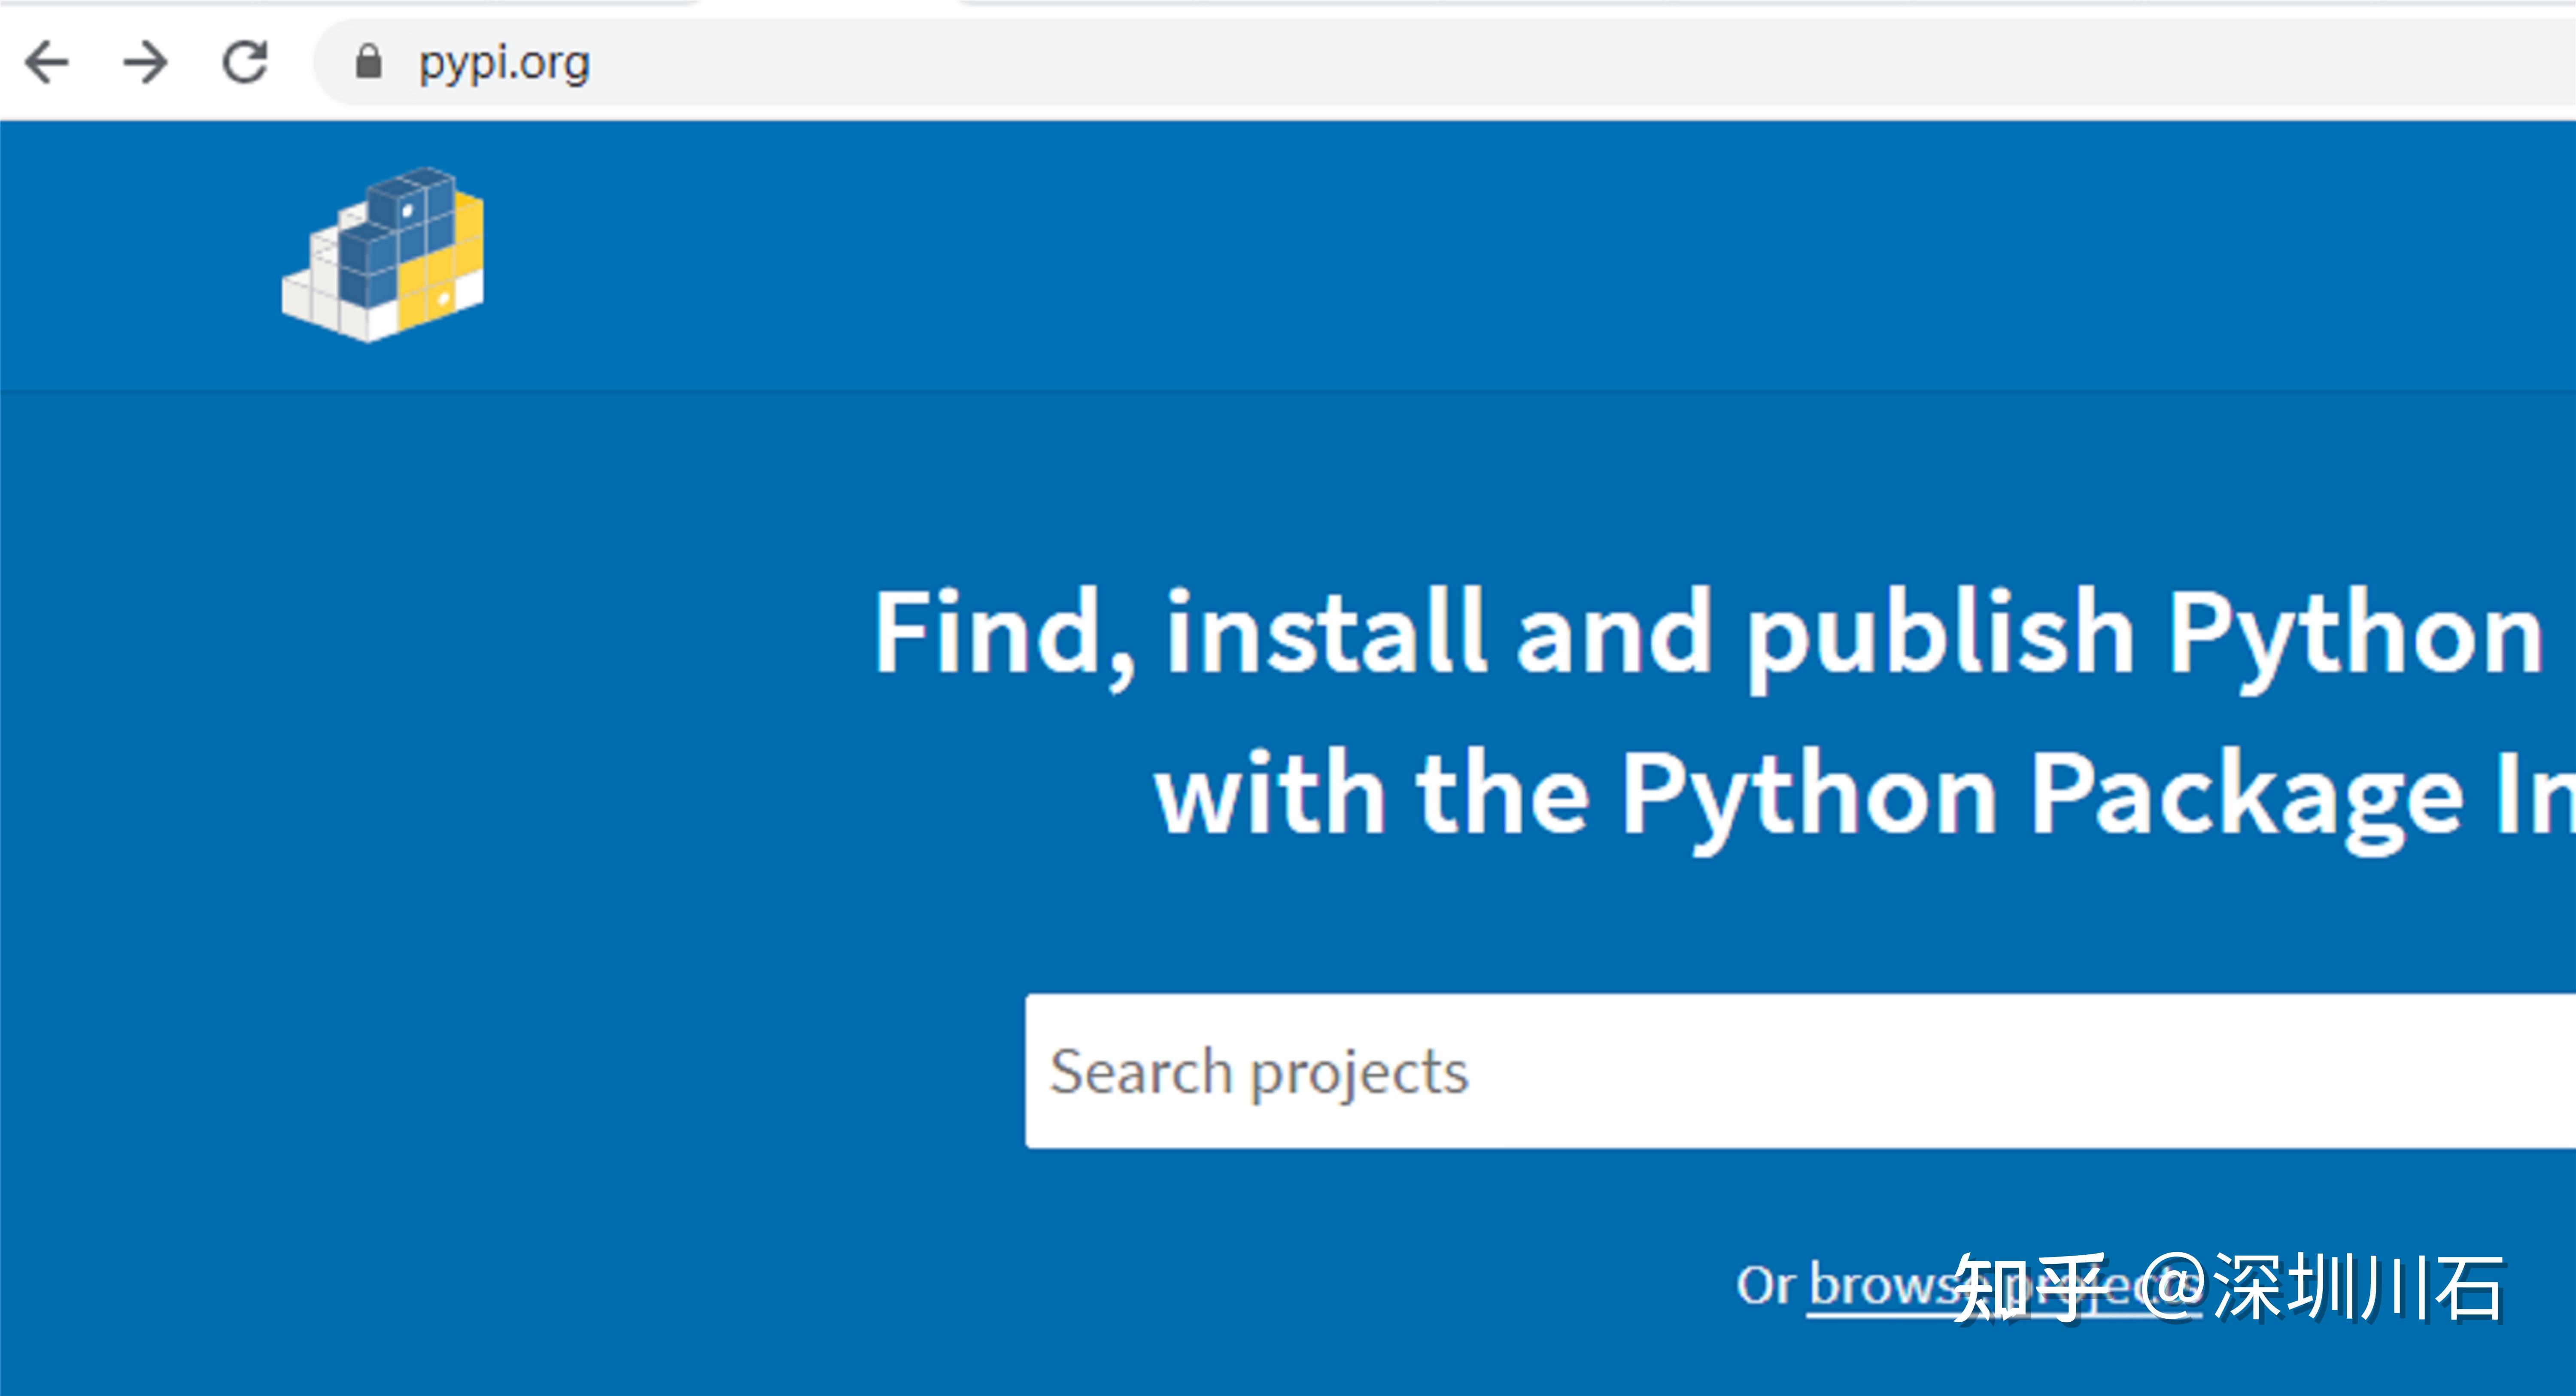This screenshot has height=1396, width=2576.
Task: Open the PyPI cube logo home link
Action: click(383, 255)
